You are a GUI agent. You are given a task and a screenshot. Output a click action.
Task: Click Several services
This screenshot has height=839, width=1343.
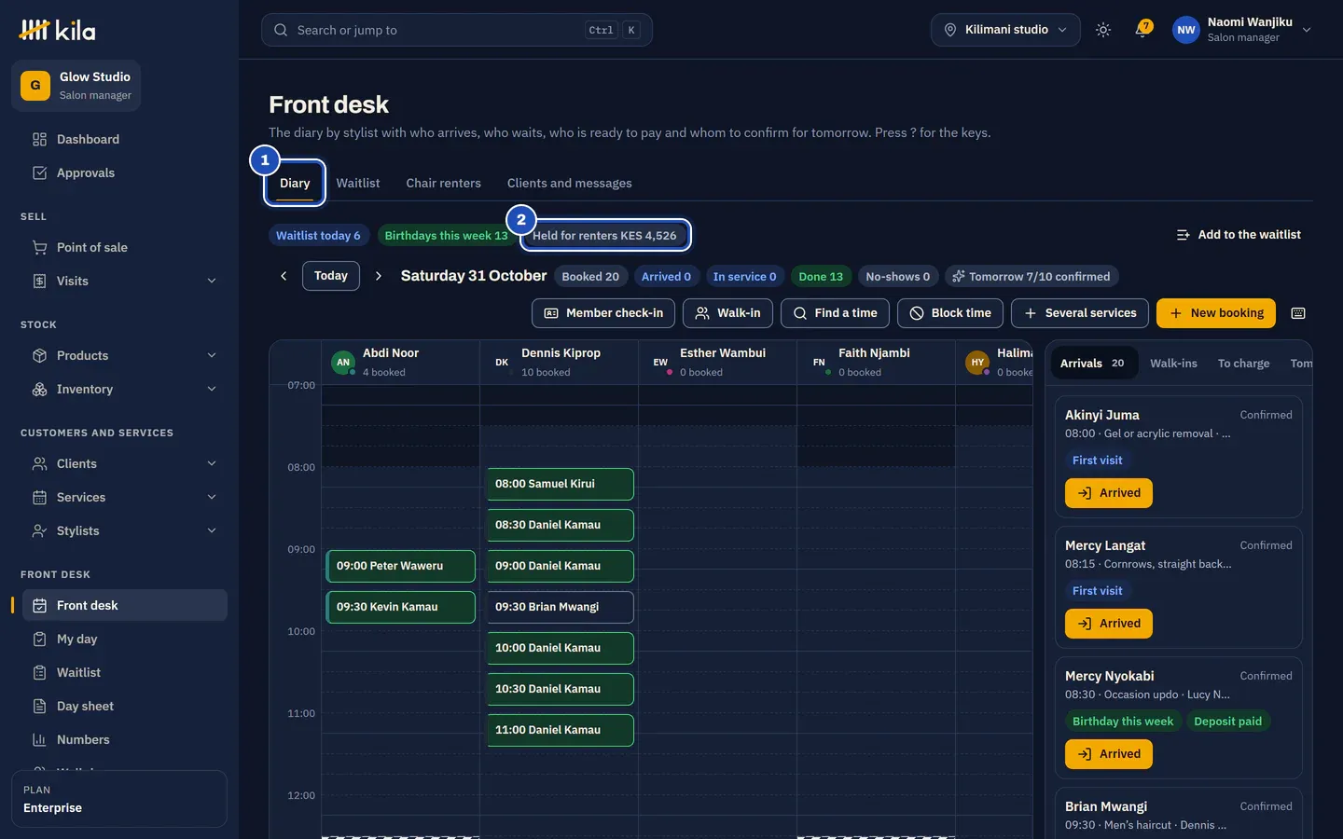(x=1080, y=313)
